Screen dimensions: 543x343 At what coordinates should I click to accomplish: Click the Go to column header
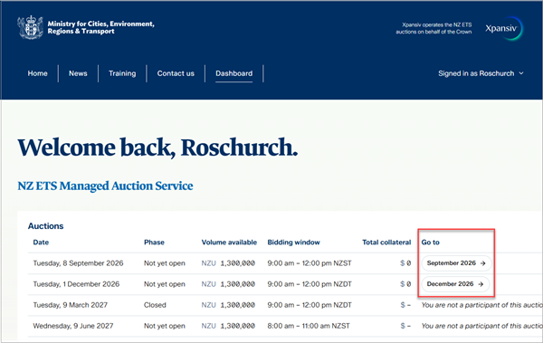tap(431, 243)
